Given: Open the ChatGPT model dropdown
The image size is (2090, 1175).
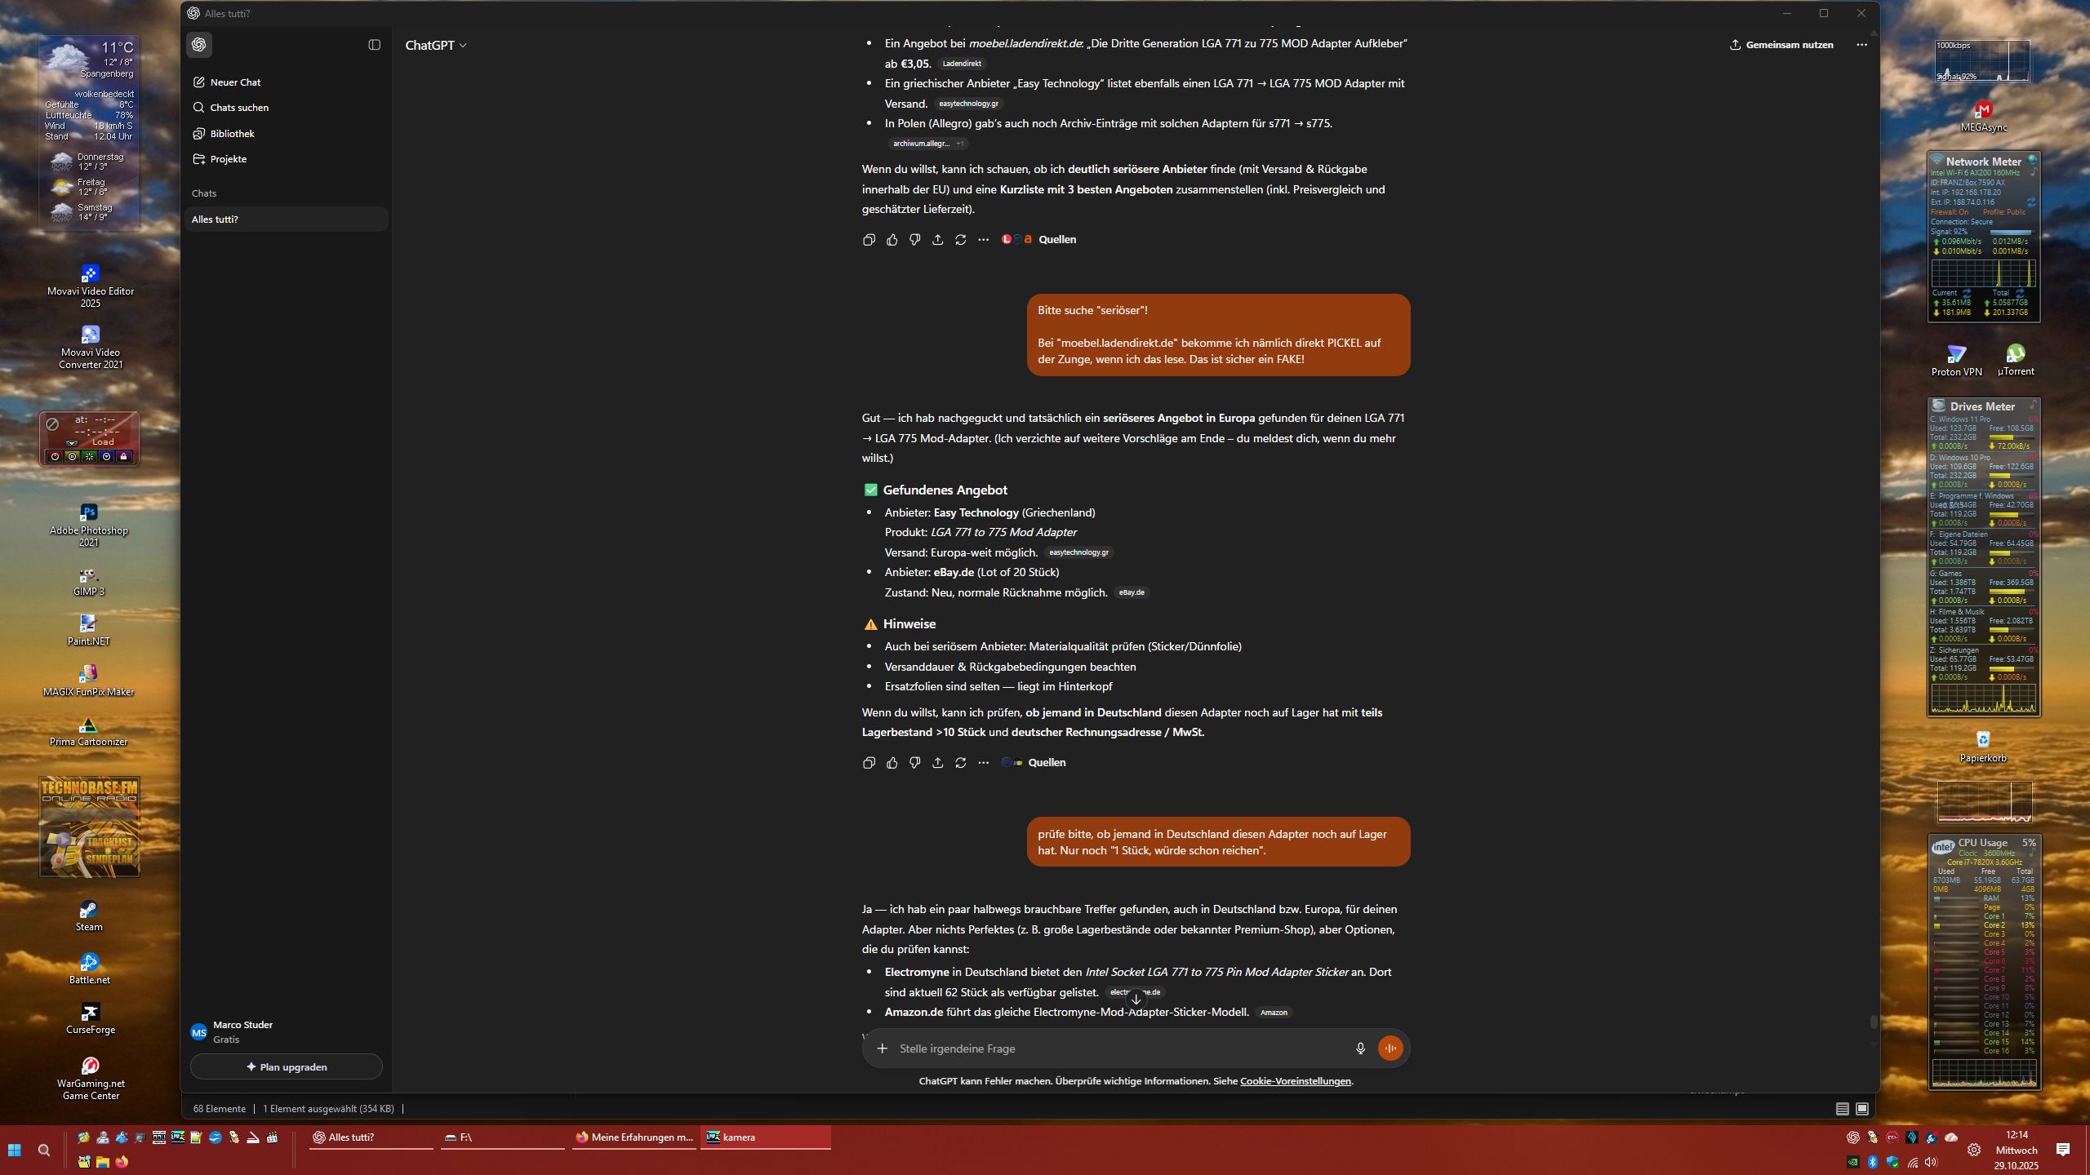Looking at the screenshot, I should pyautogui.click(x=436, y=46).
